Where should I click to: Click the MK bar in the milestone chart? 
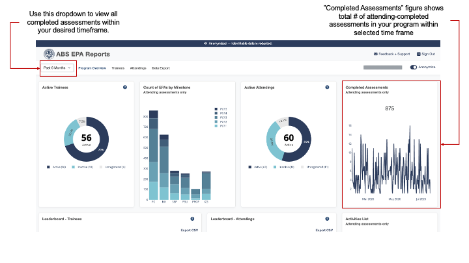click(x=164, y=168)
